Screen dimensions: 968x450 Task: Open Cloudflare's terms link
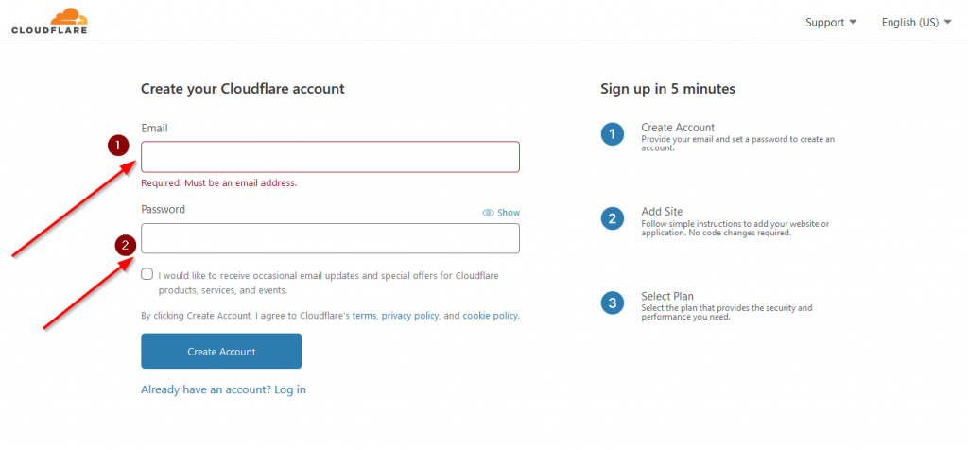point(364,316)
